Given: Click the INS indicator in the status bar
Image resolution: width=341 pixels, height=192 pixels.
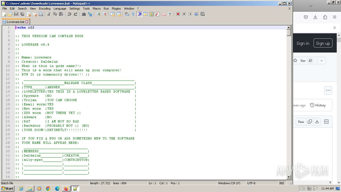Looking at the screenshot, I should point(282,183).
